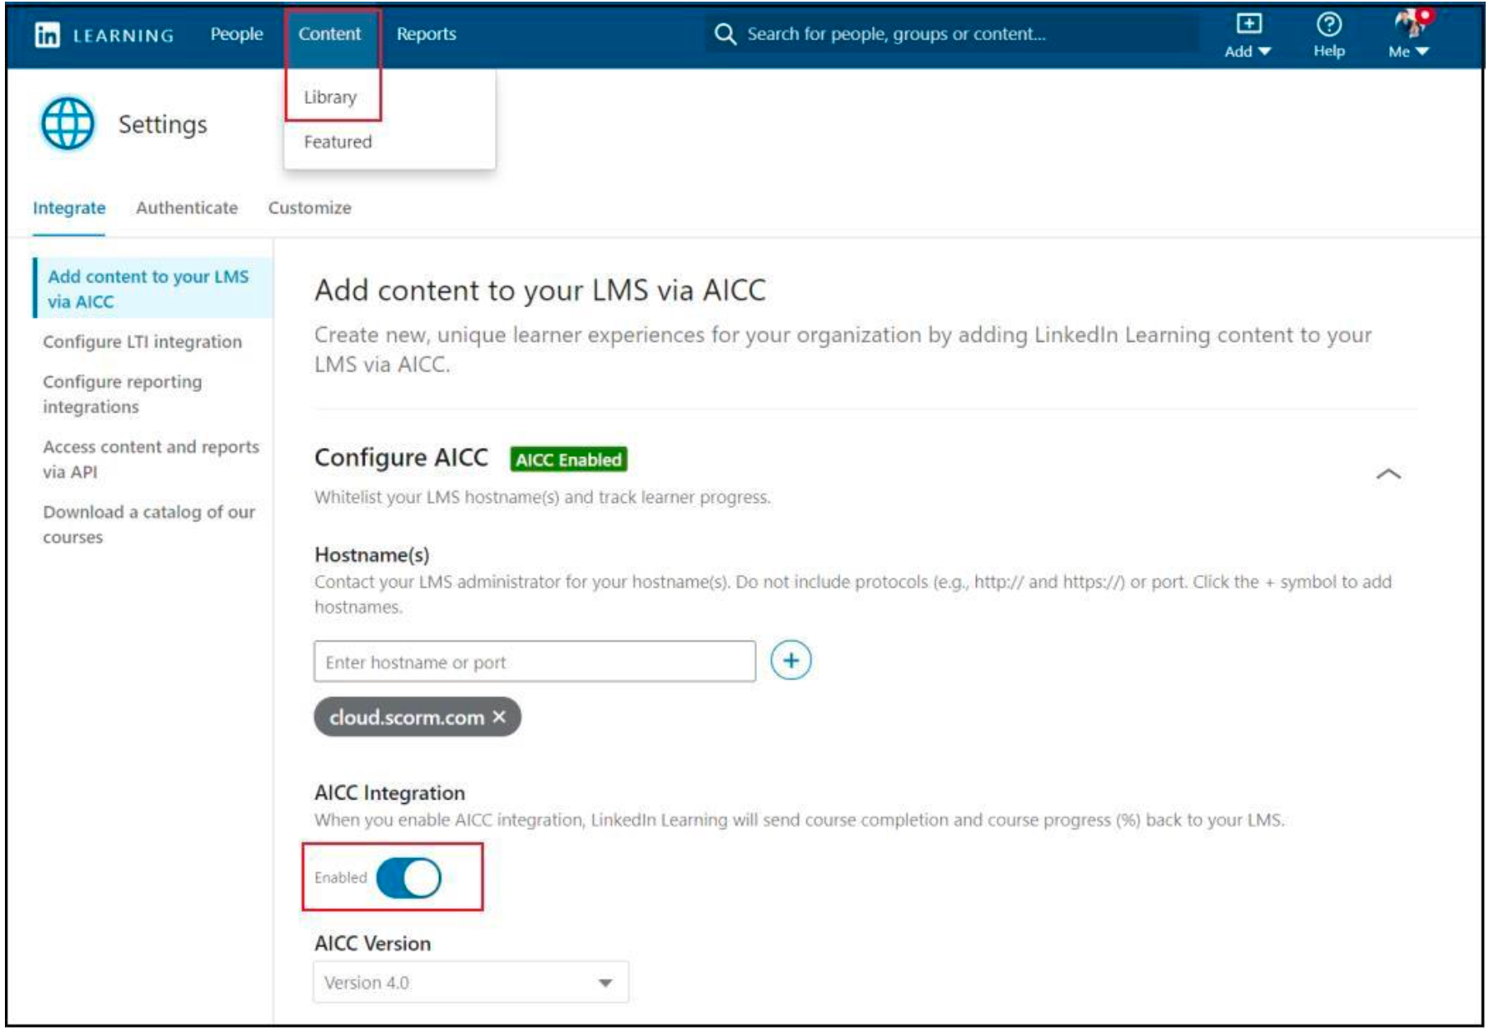Remove the cloud.scorm.com hostname

pos(498,716)
